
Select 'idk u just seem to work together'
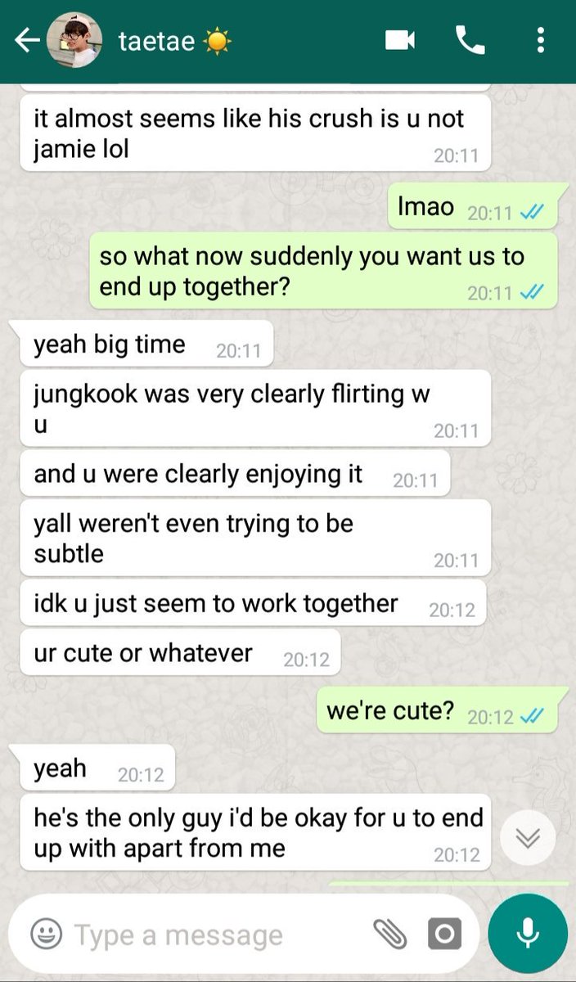pos(253,605)
